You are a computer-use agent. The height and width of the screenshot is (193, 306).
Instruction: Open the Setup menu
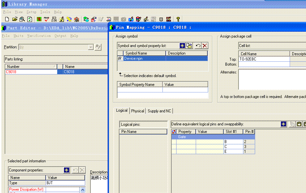click(31, 12)
